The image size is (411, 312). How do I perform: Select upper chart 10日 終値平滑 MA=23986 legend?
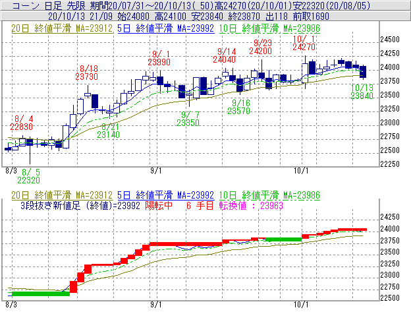269,28
